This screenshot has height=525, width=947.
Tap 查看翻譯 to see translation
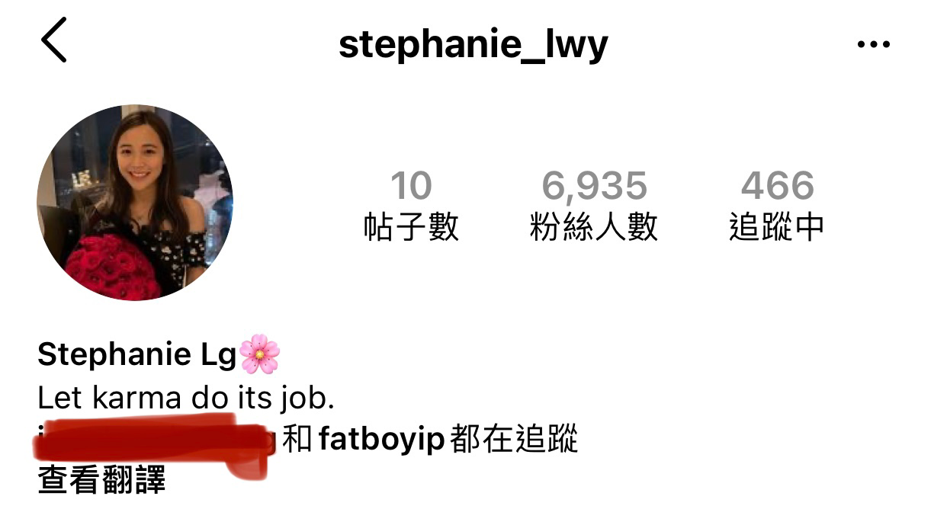(101, 481)
